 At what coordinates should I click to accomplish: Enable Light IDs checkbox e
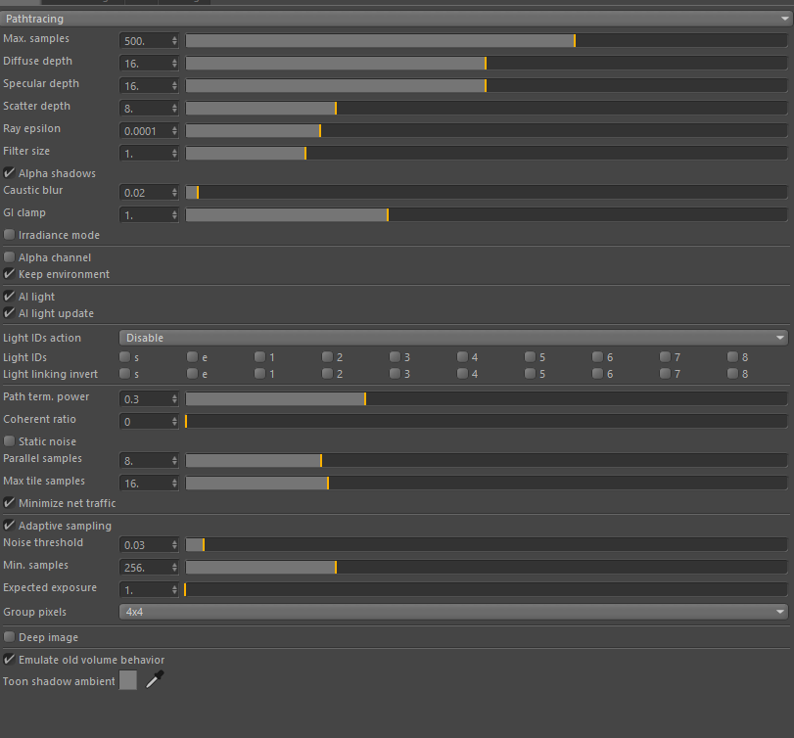tap(192, 357)
